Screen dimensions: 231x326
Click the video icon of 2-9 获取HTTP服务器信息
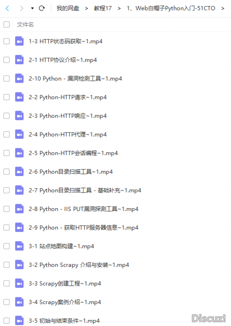(x=19, y=227)
